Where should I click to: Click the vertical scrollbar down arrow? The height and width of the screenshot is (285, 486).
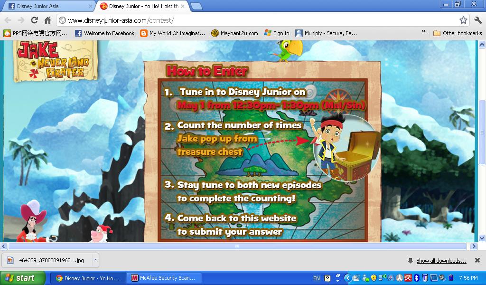point(482,238)
